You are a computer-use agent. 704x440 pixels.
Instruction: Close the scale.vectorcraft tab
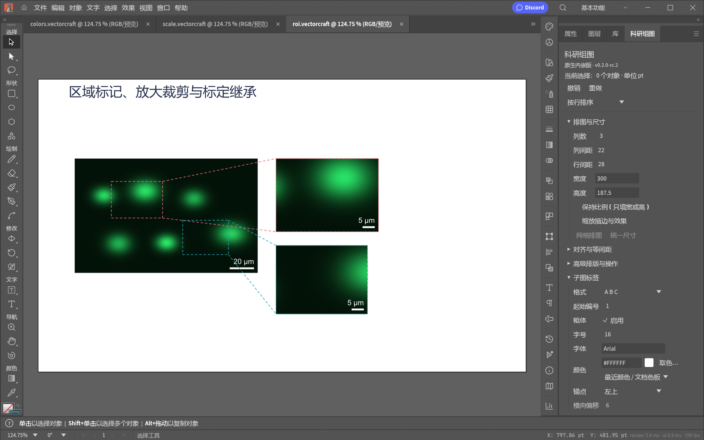(x=278, y=24)
